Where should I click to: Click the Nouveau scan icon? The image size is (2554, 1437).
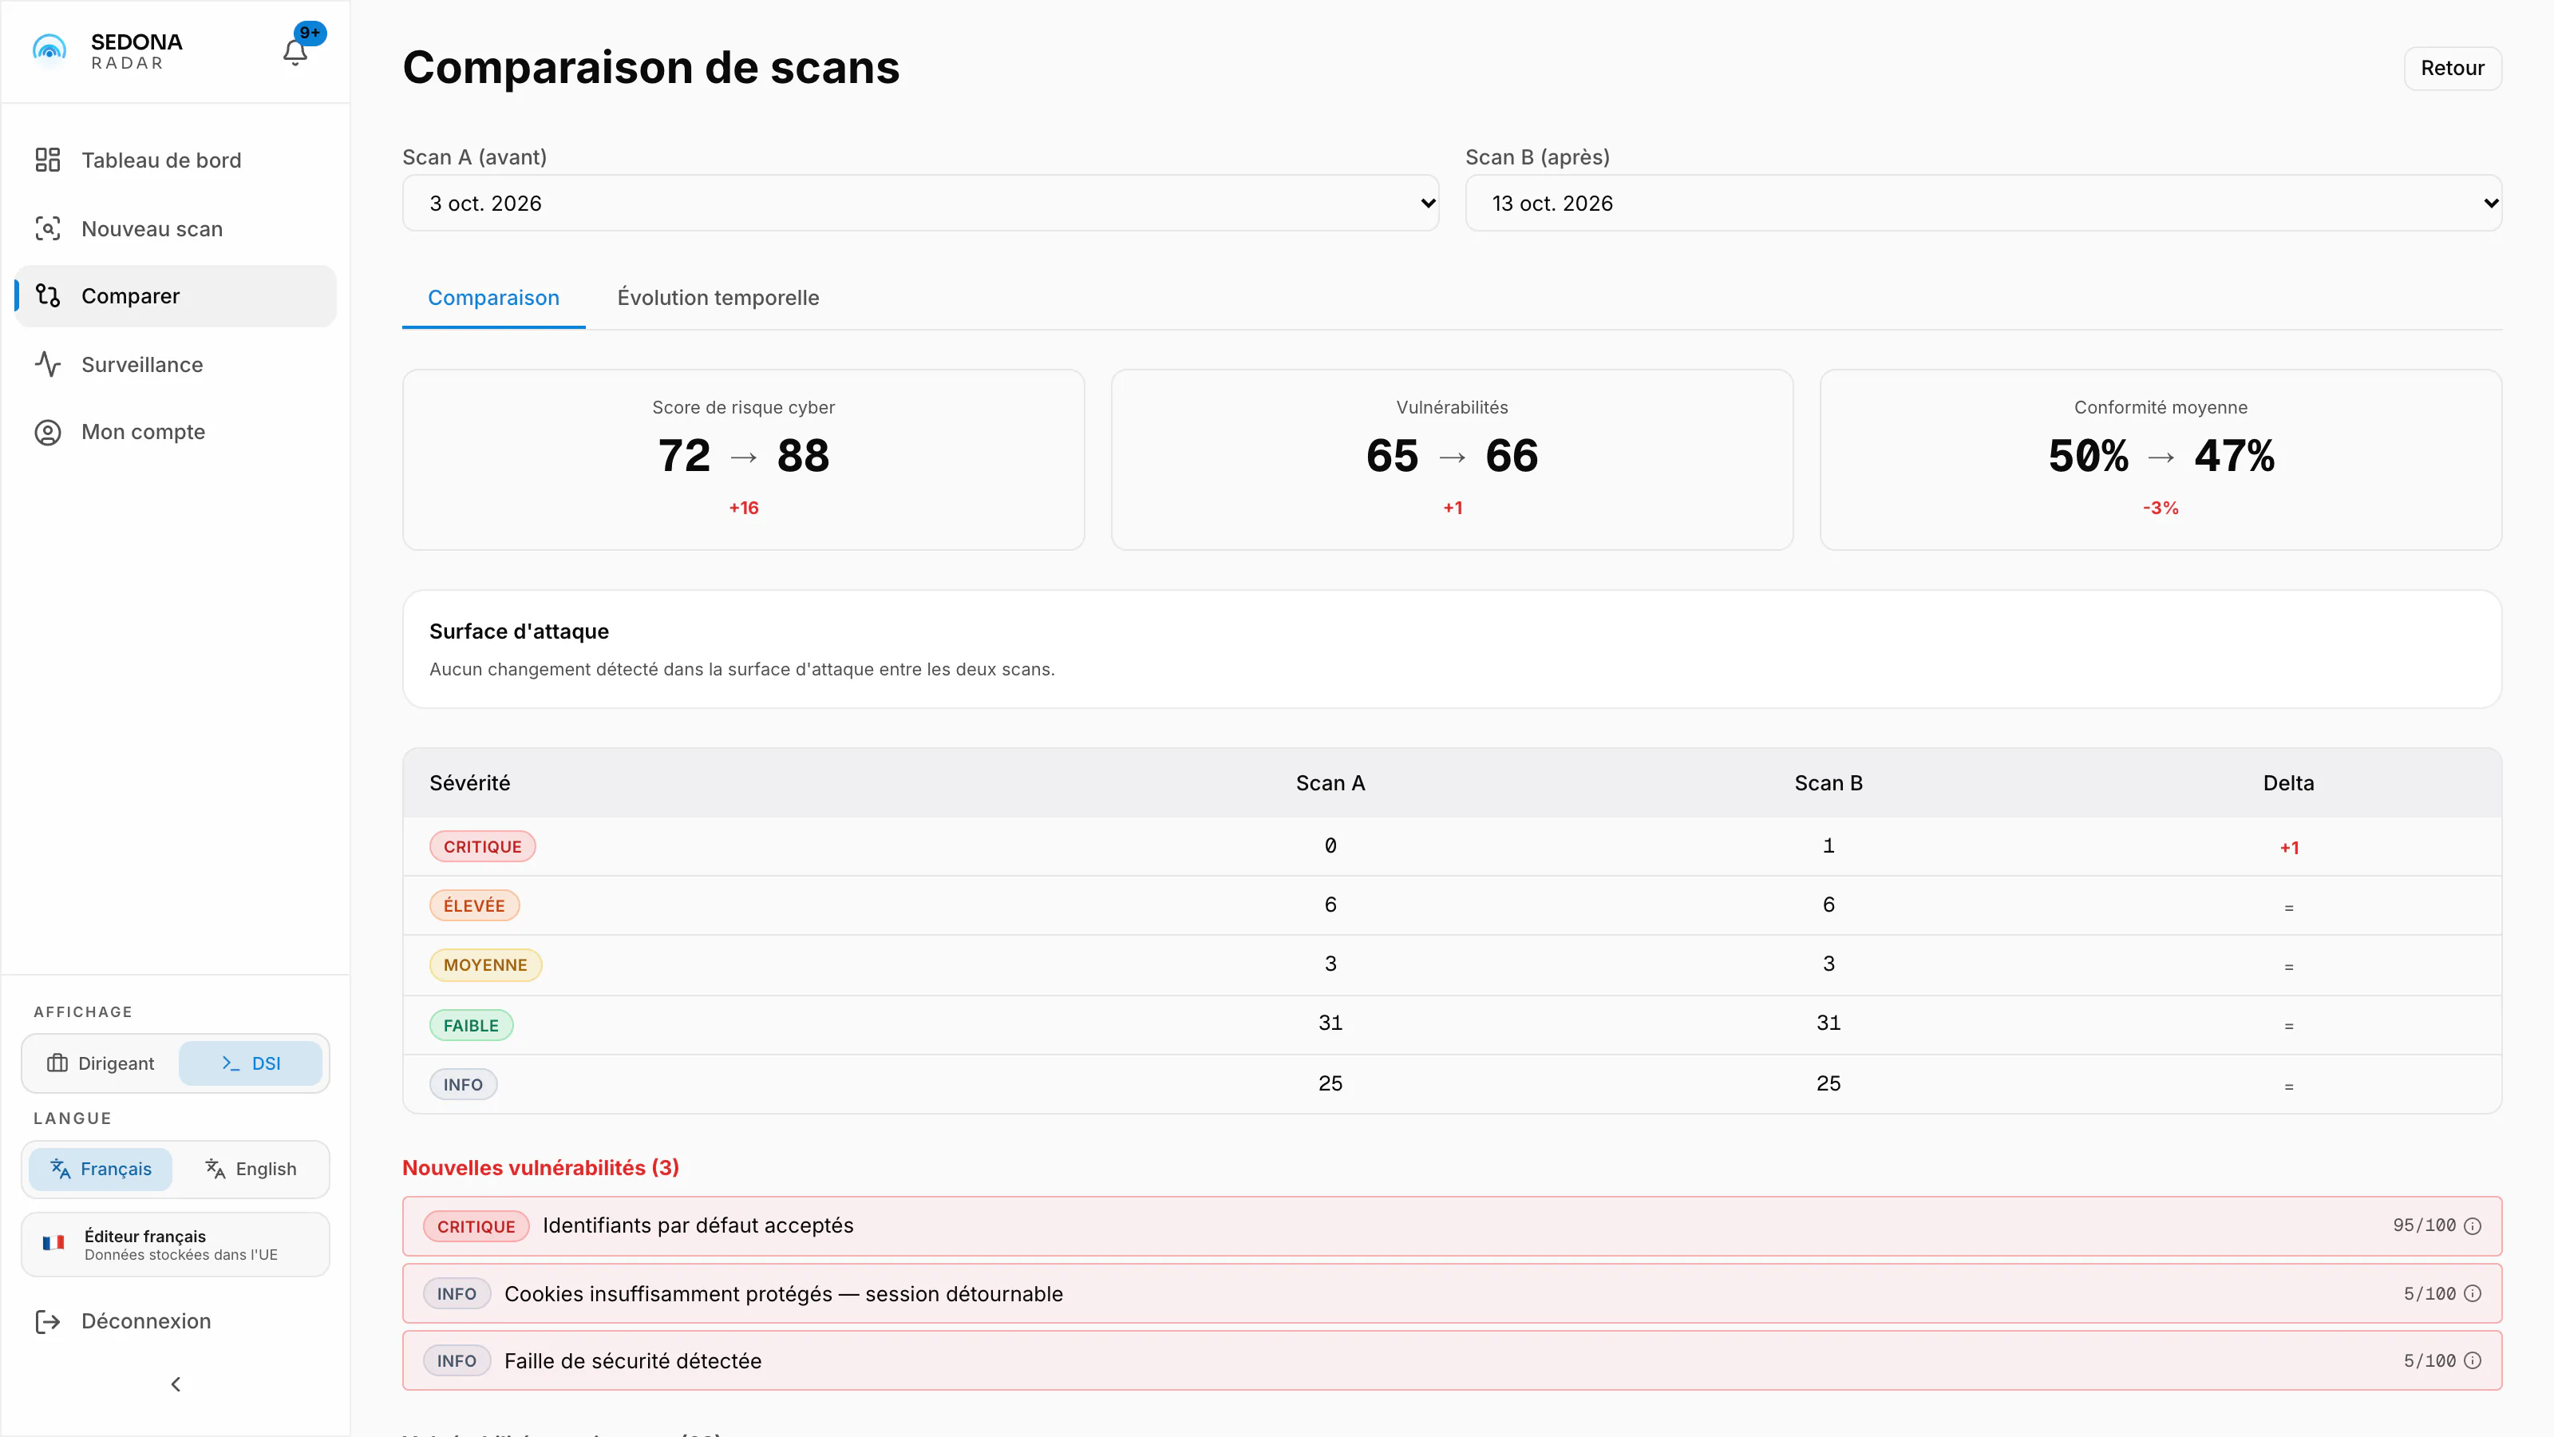point(48,229)
